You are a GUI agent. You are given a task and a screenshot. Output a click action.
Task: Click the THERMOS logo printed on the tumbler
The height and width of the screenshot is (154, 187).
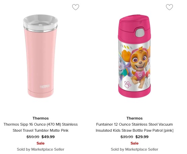(x=45, y=86)
